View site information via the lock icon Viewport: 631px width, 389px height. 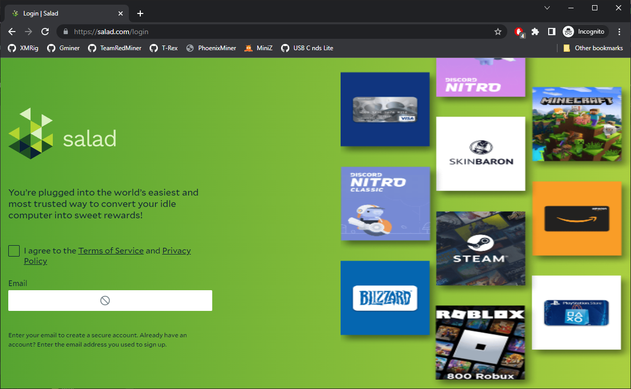coord(66,32)
